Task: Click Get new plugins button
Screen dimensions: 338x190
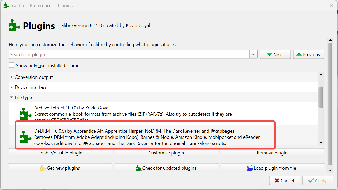Action: pyautogui.click(x=61, y=168)
